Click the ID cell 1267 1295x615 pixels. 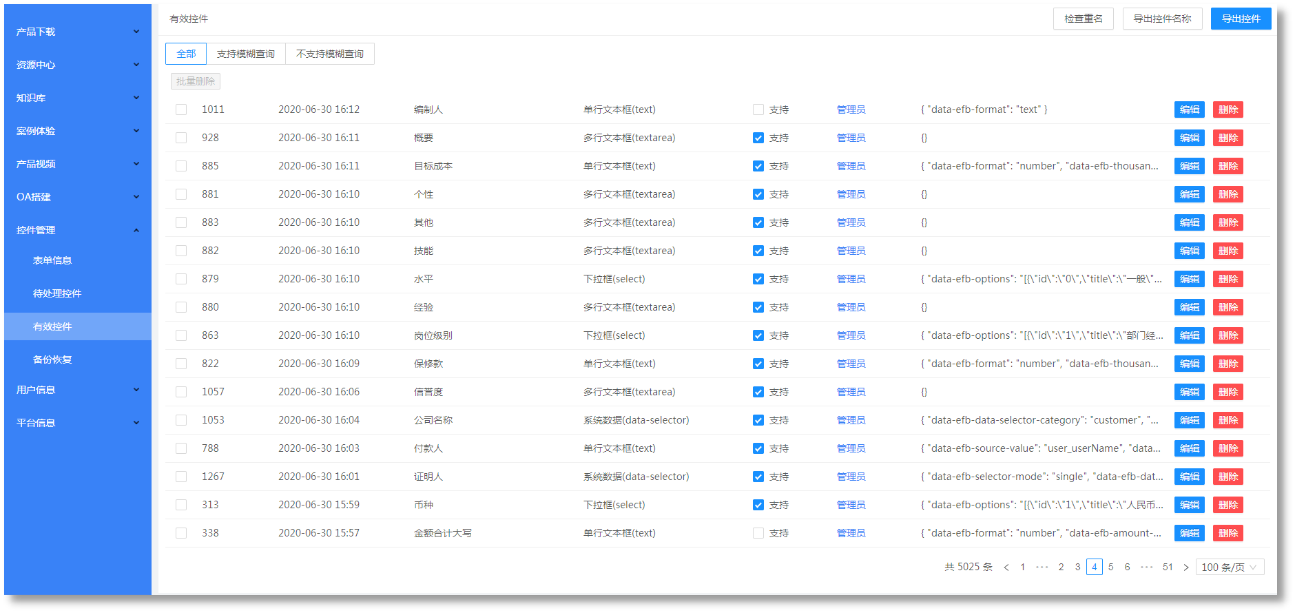click(213, 477)
